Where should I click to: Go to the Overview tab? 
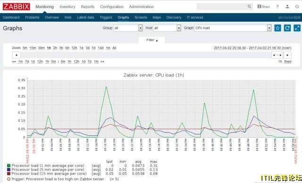(52, 17)
